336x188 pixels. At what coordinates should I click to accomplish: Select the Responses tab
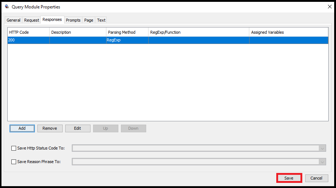(x=52, y=19)
